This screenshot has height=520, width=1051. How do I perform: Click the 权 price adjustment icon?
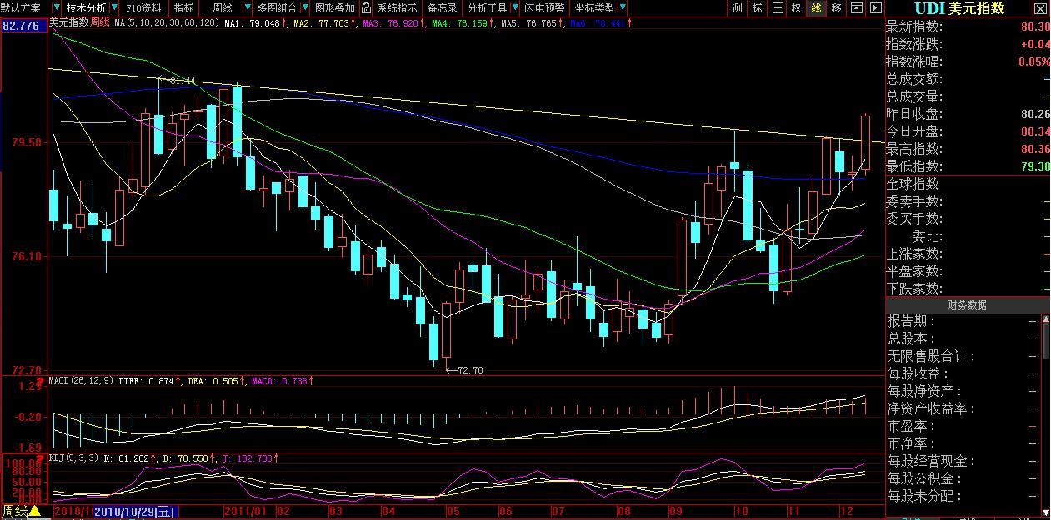point(797,8)
